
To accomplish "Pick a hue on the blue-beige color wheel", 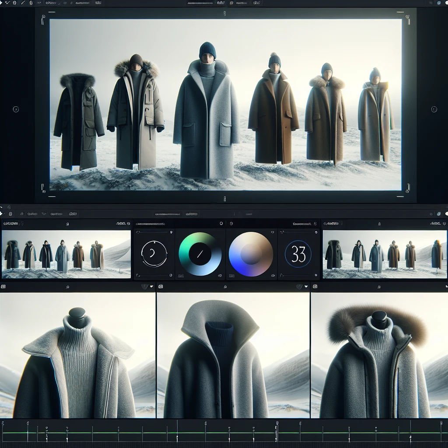I will click(x=251, y=254).
